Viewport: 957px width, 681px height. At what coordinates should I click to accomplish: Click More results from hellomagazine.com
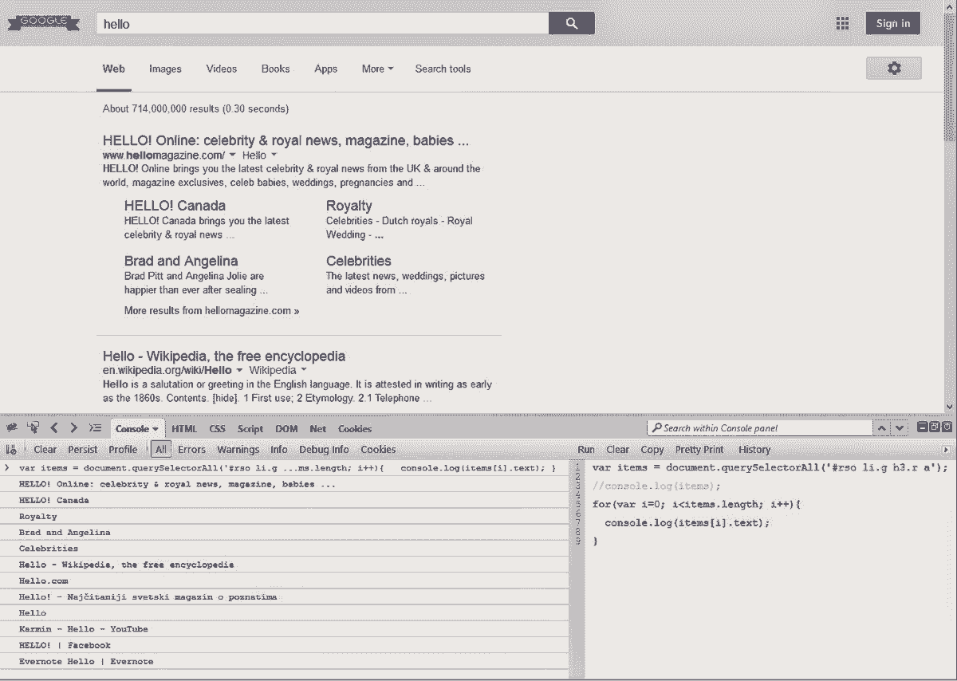point(211,310)
